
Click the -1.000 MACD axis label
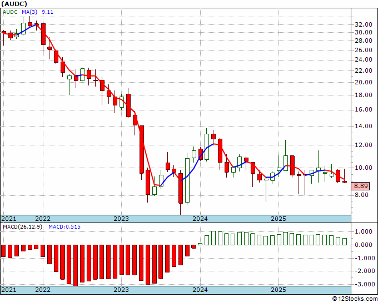364,258
